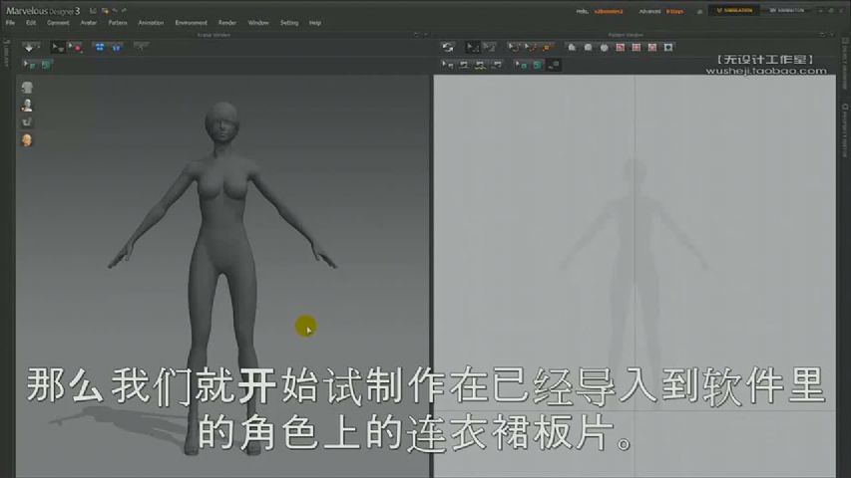Screen dimensions: 851x478
Task: Click the orange username link after Hello
Action: pos(609,11)
